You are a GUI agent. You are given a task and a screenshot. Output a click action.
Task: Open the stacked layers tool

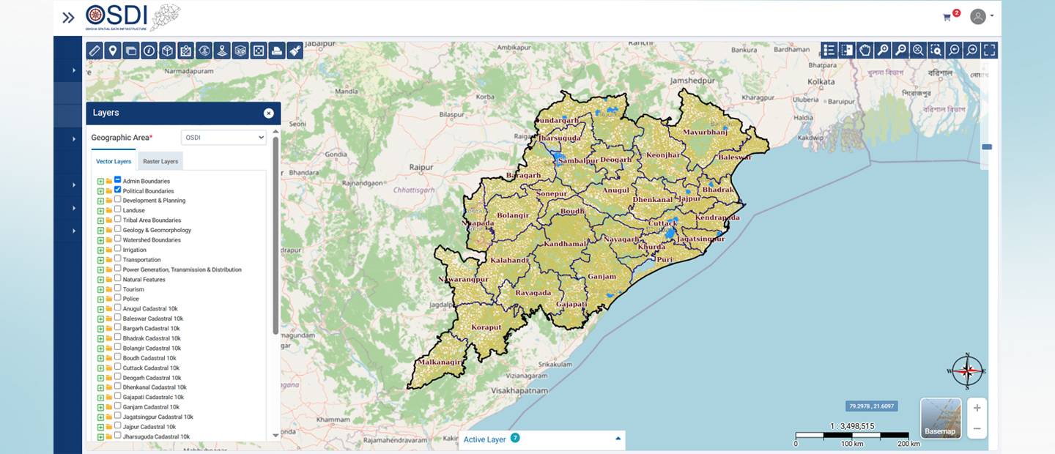(131, 51)
